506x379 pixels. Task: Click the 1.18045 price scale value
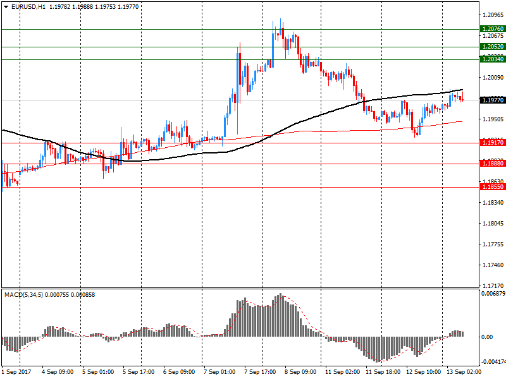pos(493,224)
